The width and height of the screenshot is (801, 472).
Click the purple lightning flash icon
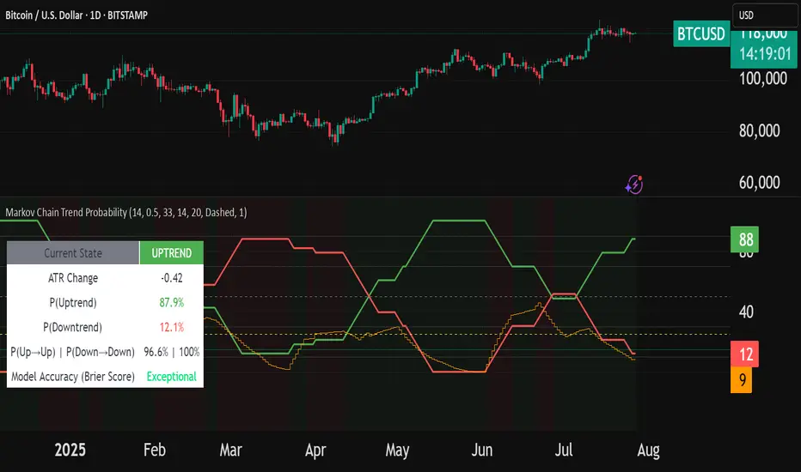pyautogui.click(x=634, y=185)
